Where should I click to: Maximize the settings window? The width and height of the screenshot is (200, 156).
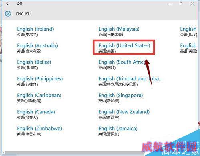coord(181,4)
